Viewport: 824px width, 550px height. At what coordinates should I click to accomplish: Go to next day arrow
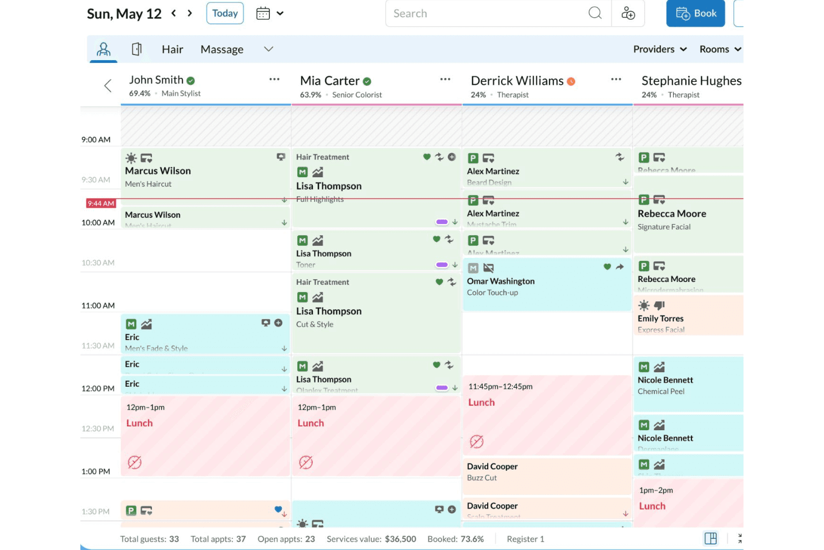(190, 13)
